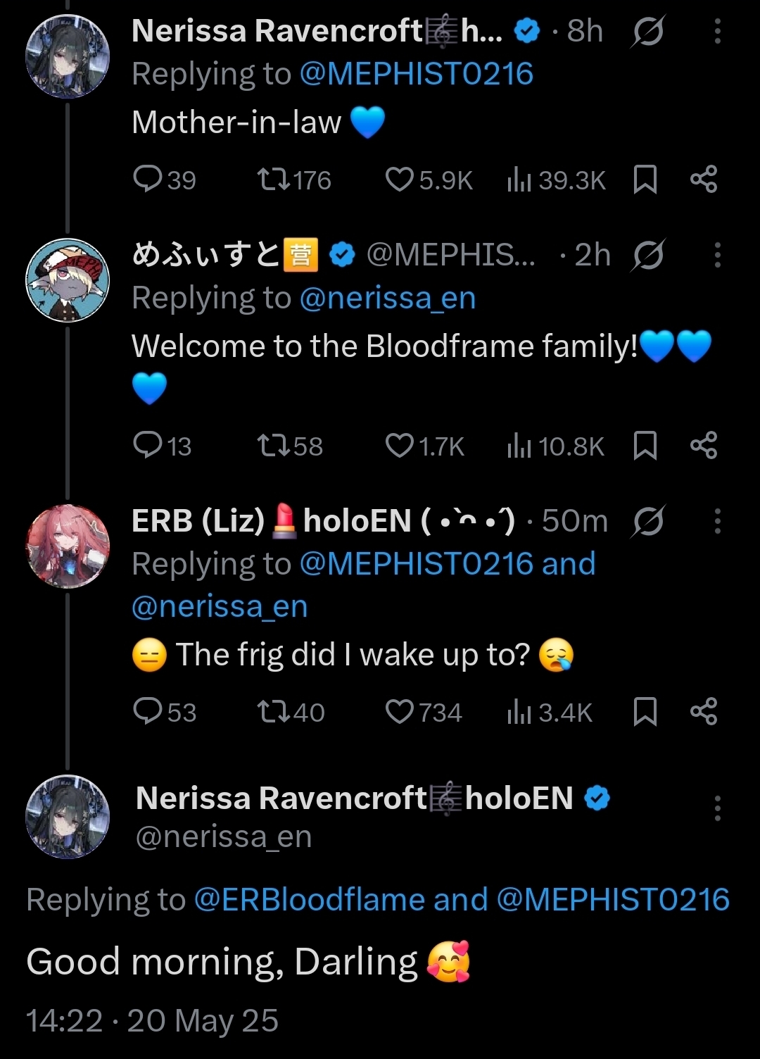The image size is (760, 1059).
Task: Retweet the "Mother-in-law" reply
Action: (274, 180)
